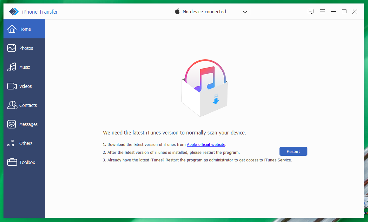Click the Messages speech bubble icon
Screen dimensions: 368x222
click(11, 124)
